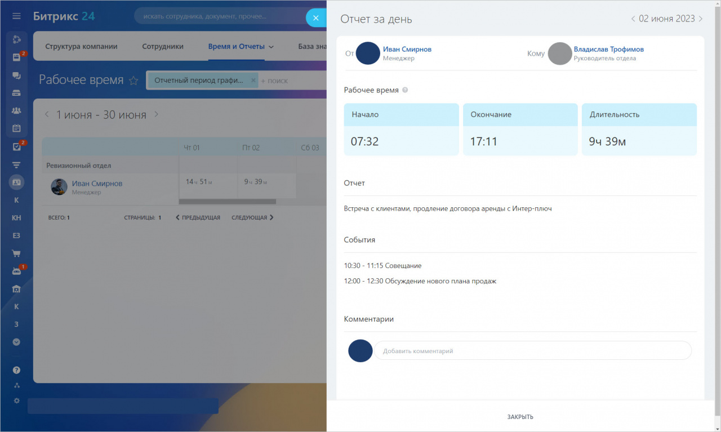
Task: Click the shopping cart icon in sidebar
Action: pos(16,253)
